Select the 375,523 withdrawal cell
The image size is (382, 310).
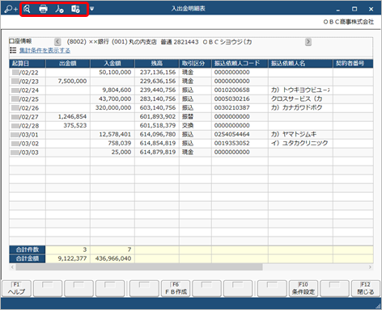(x=68, y=126)
